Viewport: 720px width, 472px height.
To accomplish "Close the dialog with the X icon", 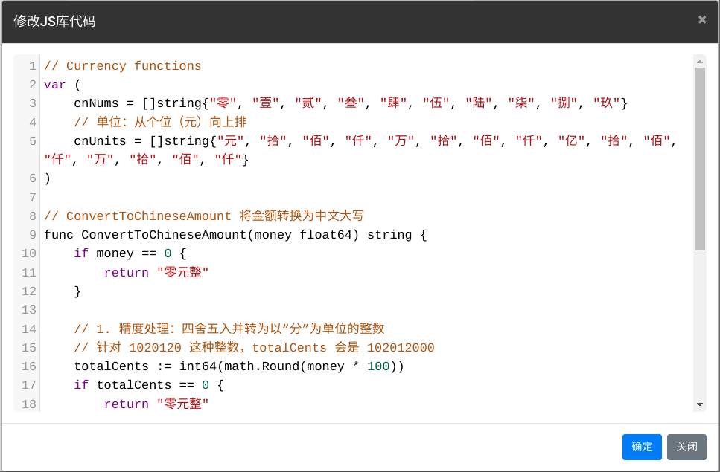I will coord(701,20).
